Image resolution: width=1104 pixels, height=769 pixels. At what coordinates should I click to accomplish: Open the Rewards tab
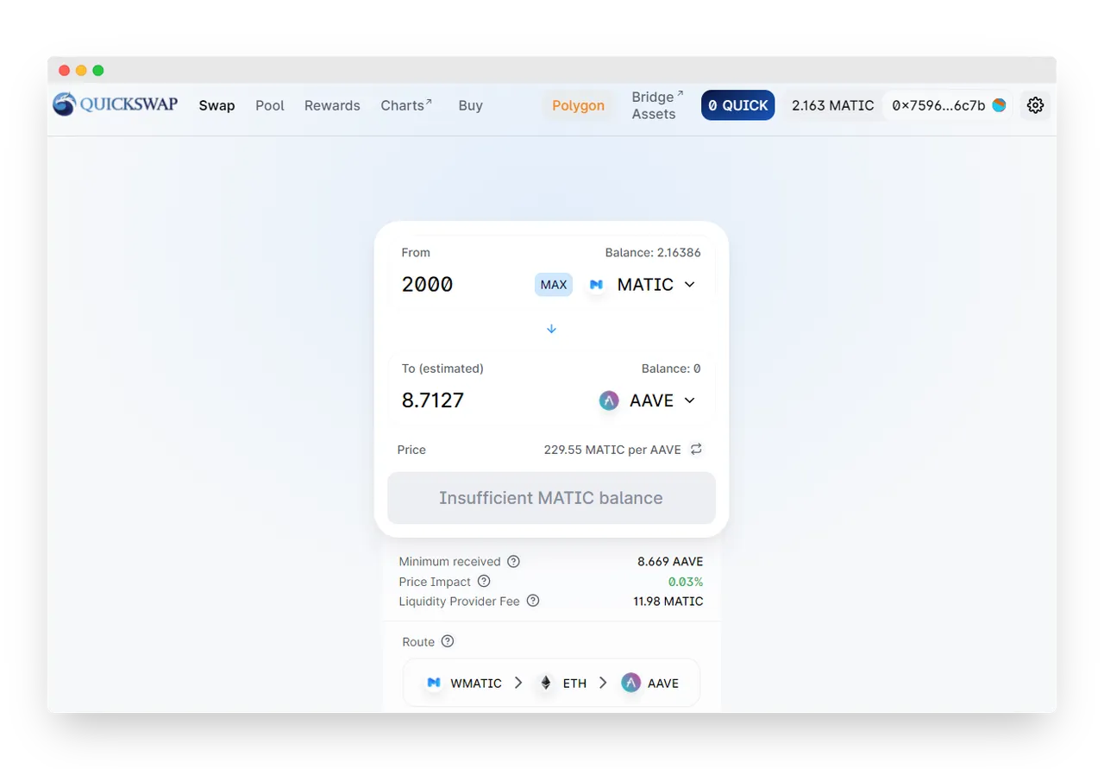point(332,105)
